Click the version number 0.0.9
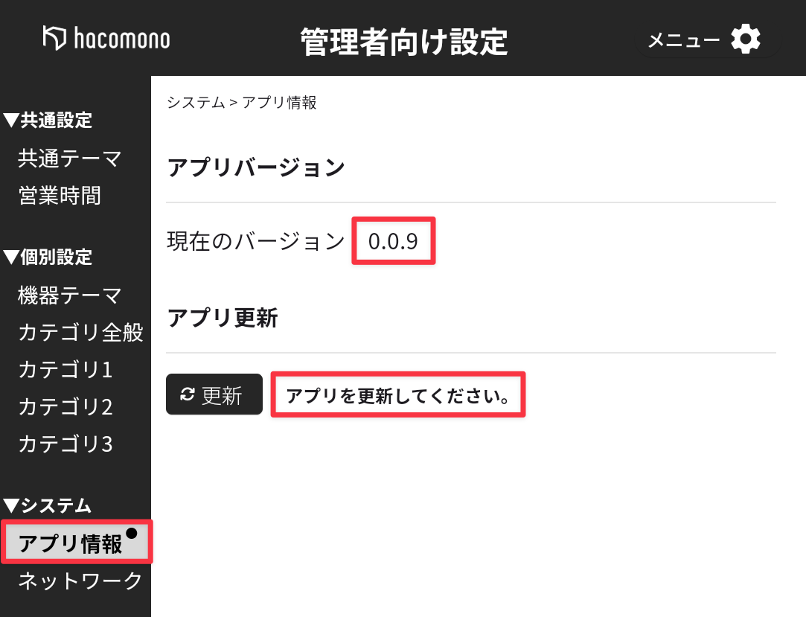The height and width of the screenshot is (617, 806). pyautogui.click(x=393, y=241)
